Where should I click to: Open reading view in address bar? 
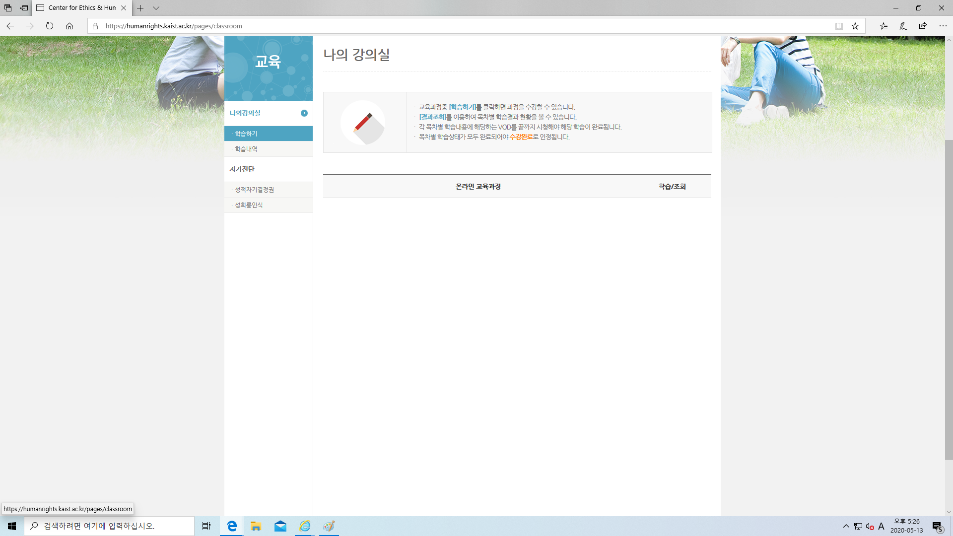[x=839, y=26]
